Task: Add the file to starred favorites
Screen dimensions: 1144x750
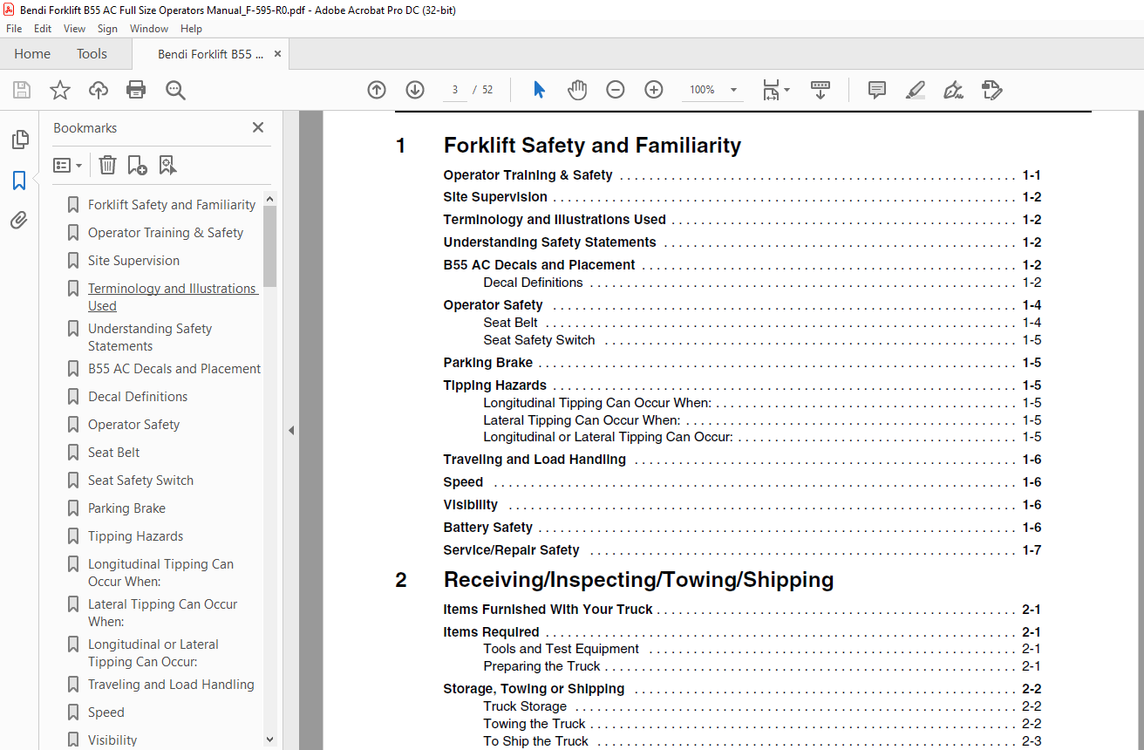Action: (60, 90)
